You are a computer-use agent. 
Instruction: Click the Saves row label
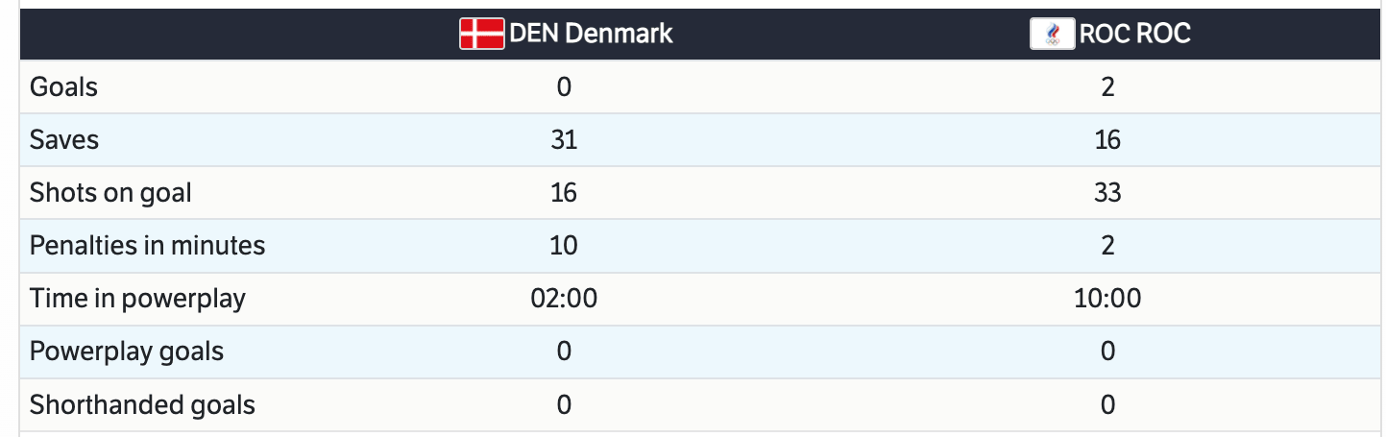point(64,140)
